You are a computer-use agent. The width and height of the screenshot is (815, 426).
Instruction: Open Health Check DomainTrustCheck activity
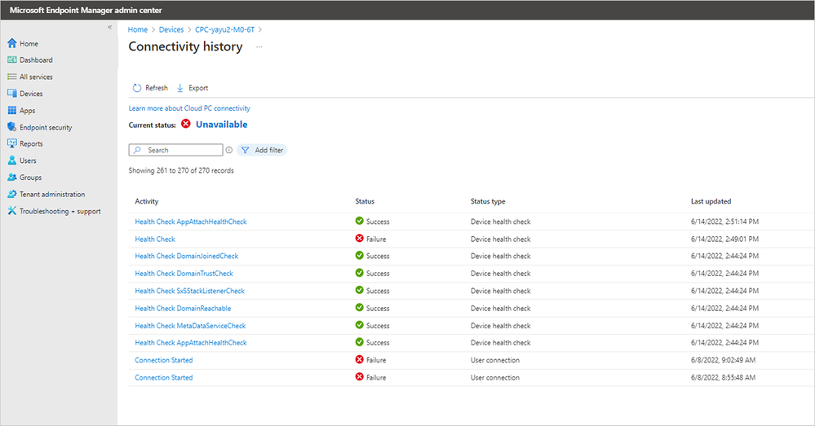click(x=184, y=274)
